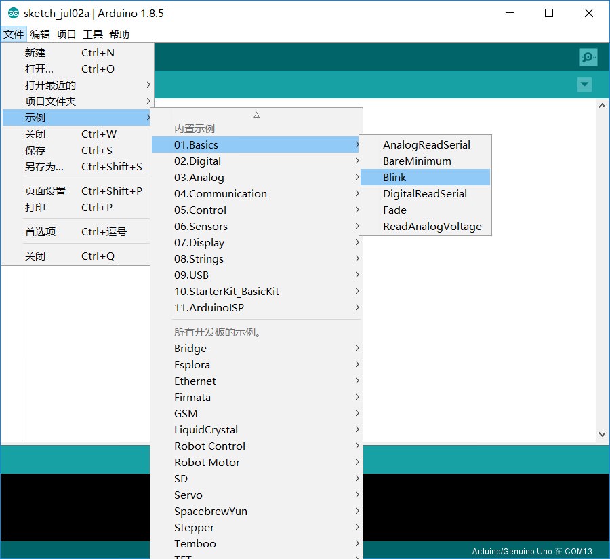Expand the Robot Control examples

click(x=256, y=446)
